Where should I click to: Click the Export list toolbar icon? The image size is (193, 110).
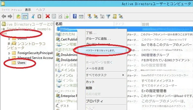(67, 16)
